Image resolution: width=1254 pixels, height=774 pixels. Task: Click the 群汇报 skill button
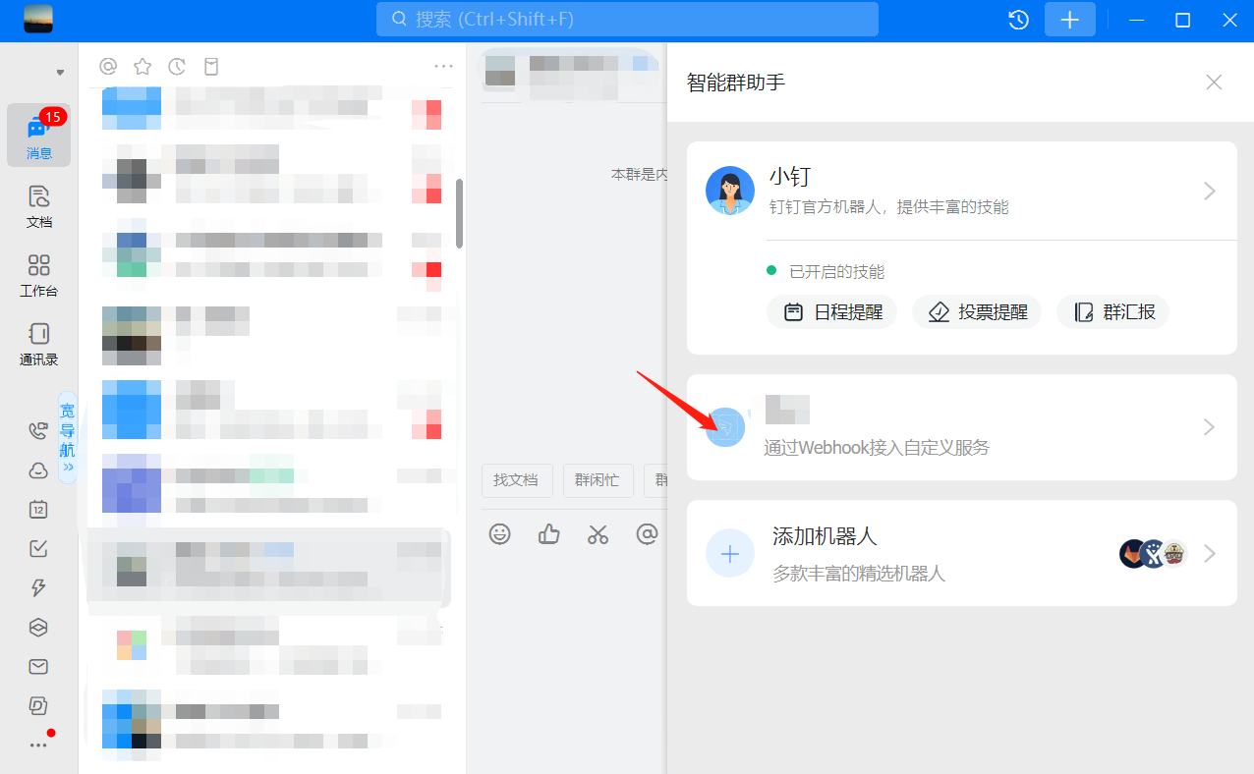click(1113, 312)
